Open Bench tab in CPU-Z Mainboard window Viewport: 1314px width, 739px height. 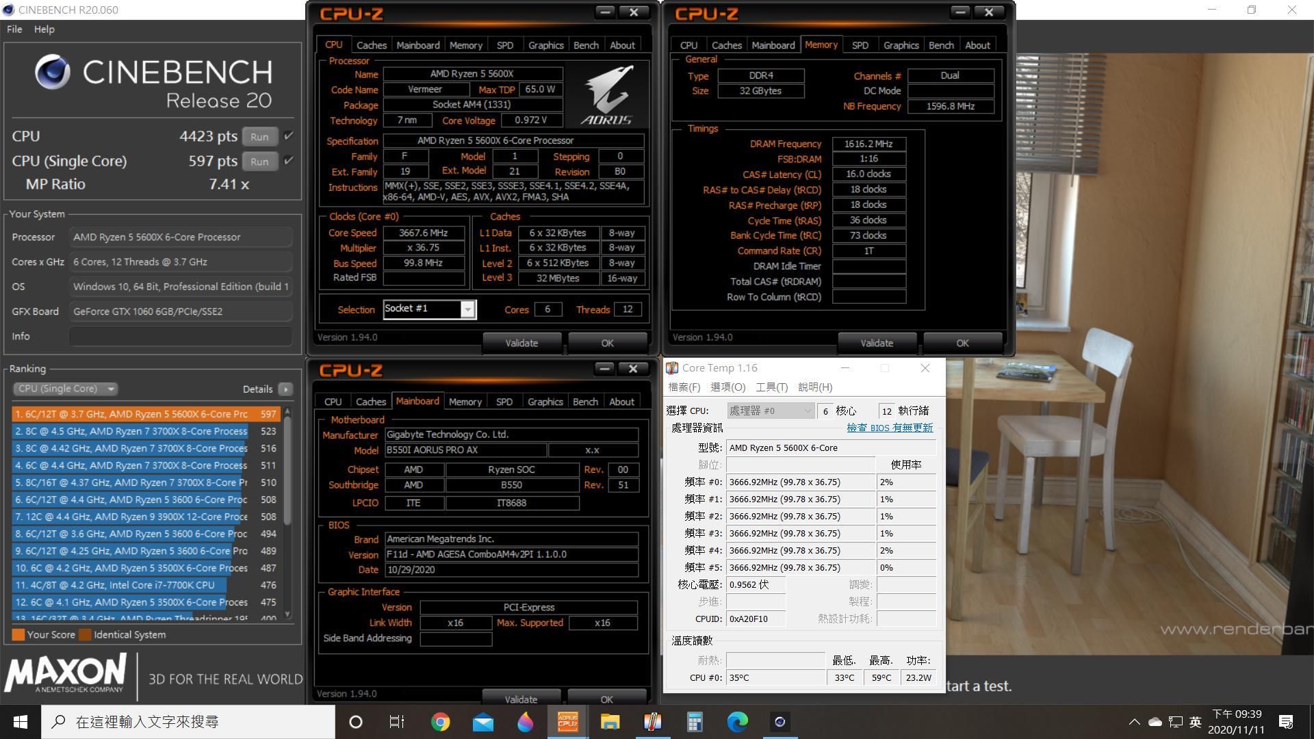(x=585, y=402)
